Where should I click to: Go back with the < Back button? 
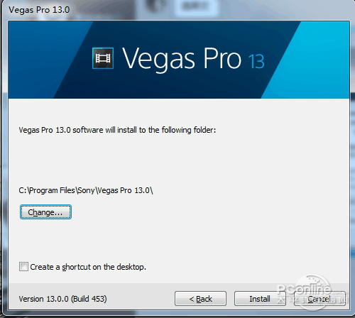(x=200, y=299)
